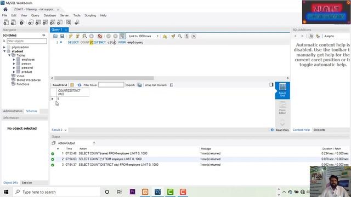Click the create new table icon

coord(38,22)
